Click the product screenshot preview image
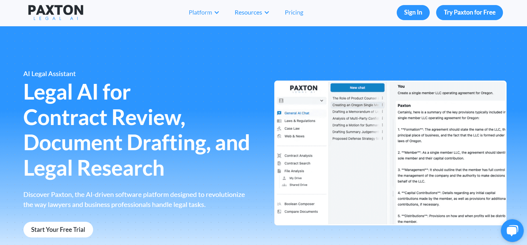The height and width of the screenshot is (245, 527). pyautogui.click(x=390, y=153)
